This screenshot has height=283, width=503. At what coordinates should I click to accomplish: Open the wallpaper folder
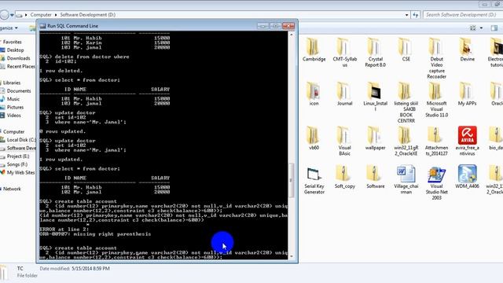pos(376,138)
